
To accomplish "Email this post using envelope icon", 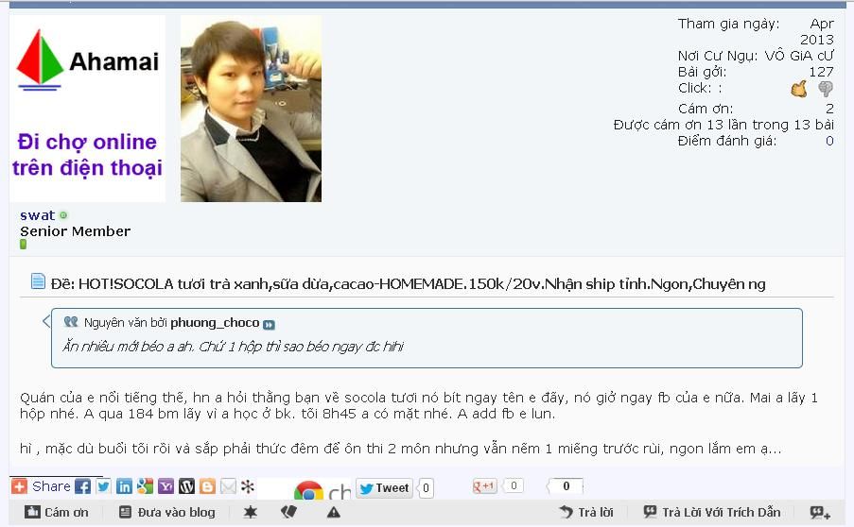I will (228, 486).
